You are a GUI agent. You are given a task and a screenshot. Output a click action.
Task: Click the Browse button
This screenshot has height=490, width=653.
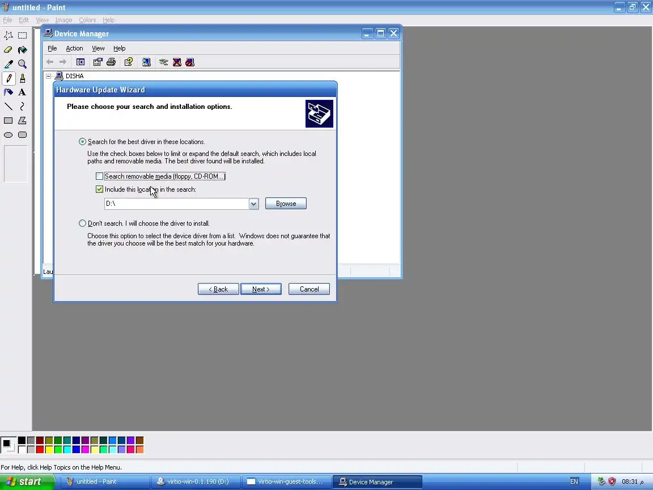[286, 204]
